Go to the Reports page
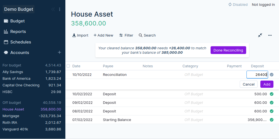 (18, 32)
